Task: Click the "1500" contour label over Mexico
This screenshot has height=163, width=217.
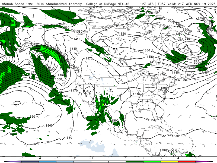Action: click(x=115, y=120)
